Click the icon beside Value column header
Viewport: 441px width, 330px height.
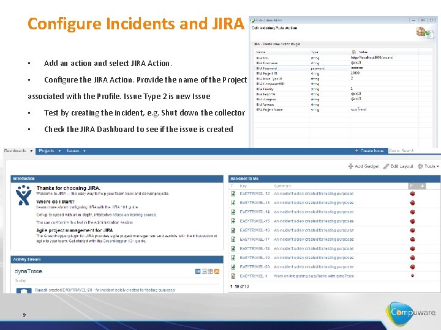(354, 52)
